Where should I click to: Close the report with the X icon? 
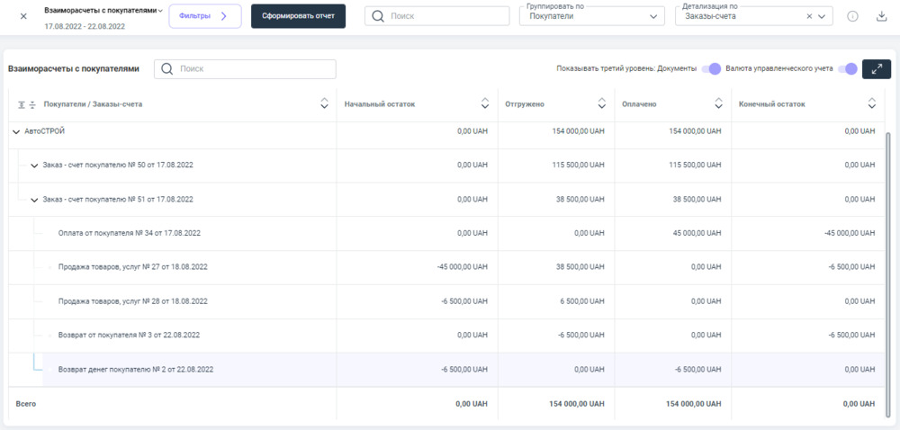23,16
